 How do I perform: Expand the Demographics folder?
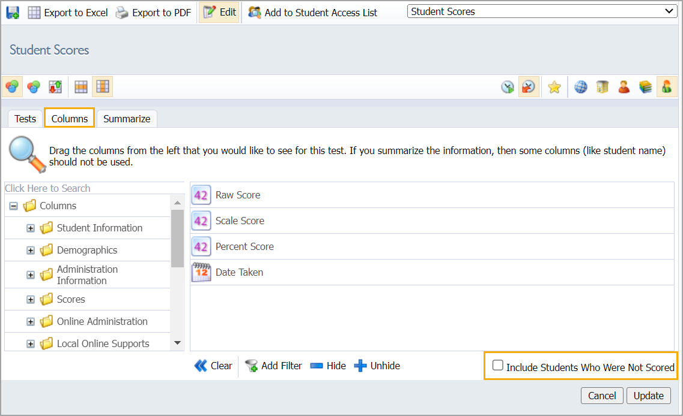click(x=31, y=251)
